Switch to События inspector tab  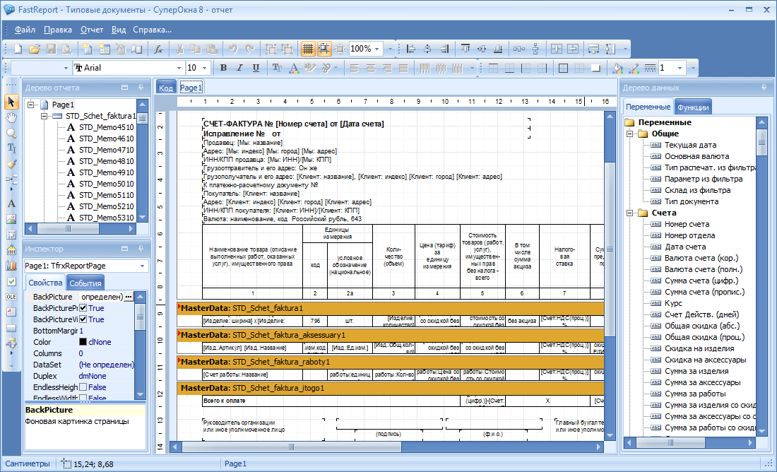coord(85,283)
